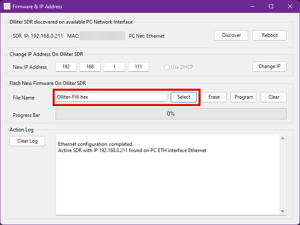Viewport: 300px width, 225px height.
Task: Enable the Use DHCP checkbox
Action: point(167,67)
